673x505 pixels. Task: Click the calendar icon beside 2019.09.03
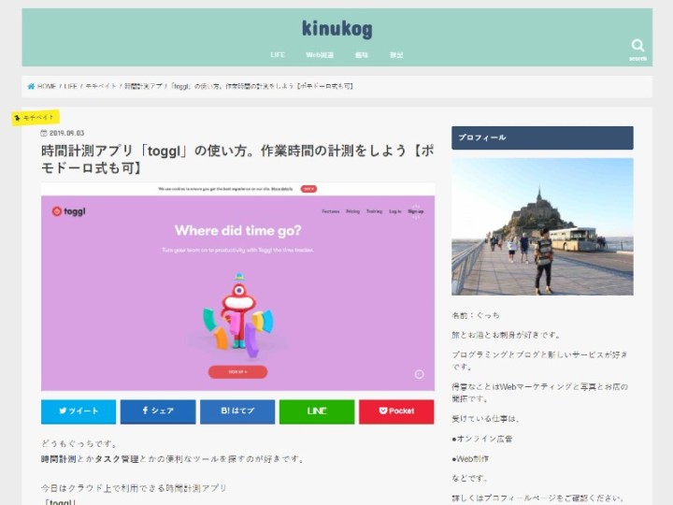(x=44, y=133)
